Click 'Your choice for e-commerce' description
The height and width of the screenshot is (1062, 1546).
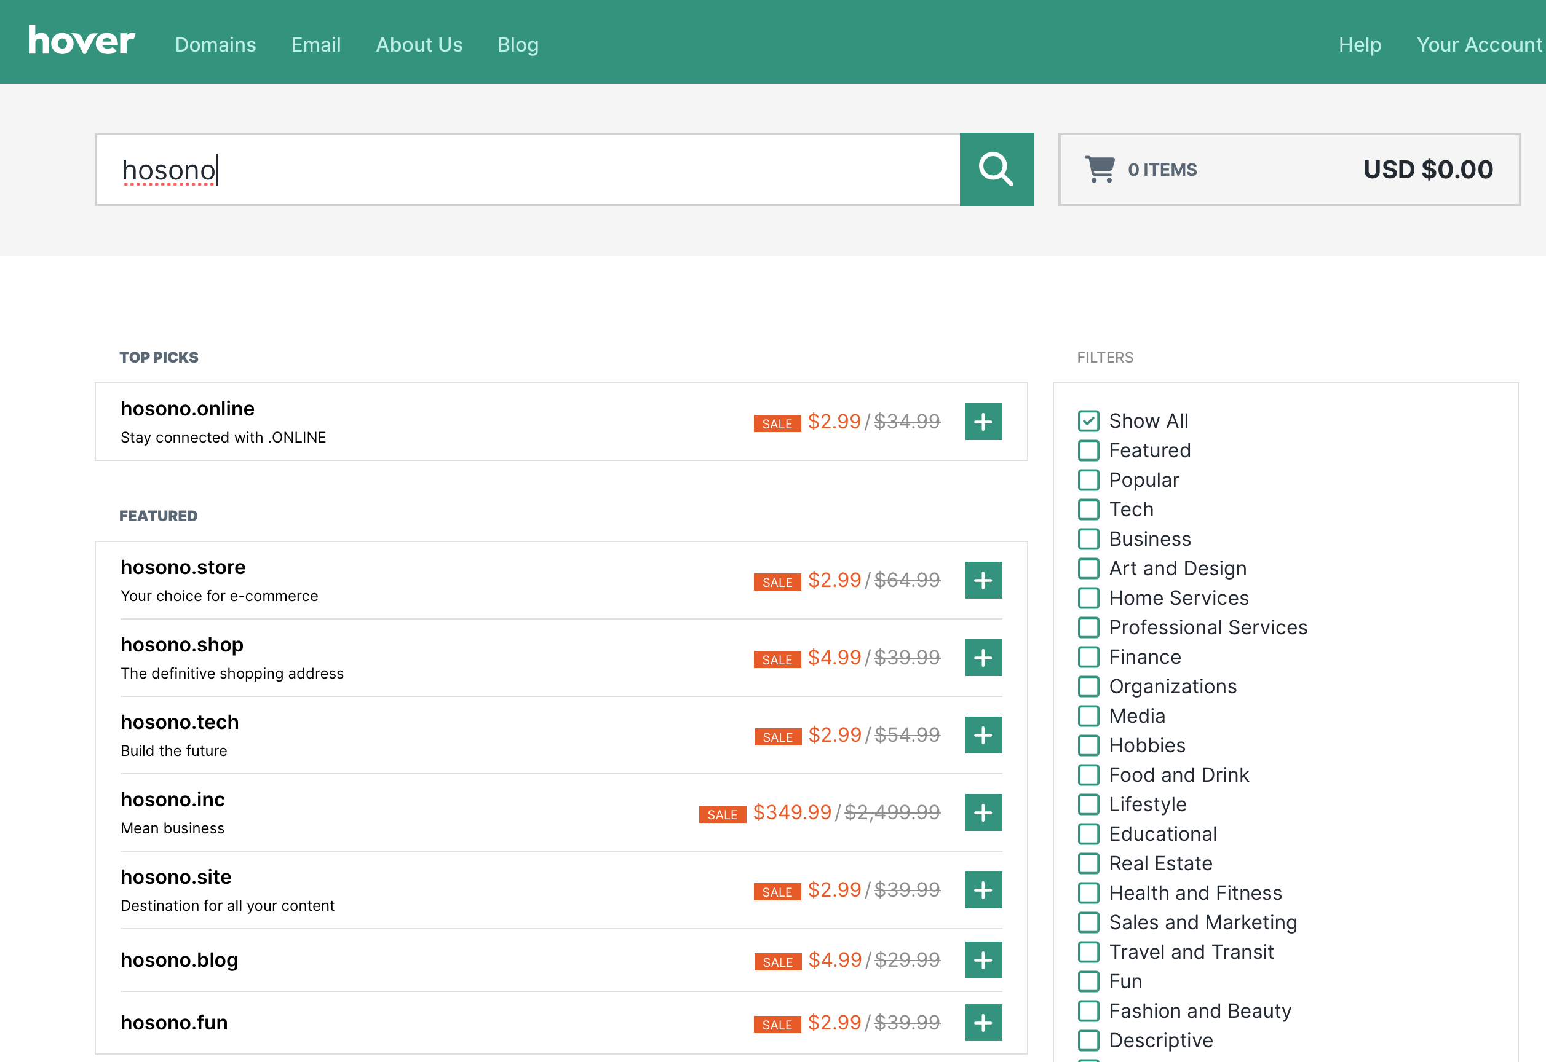(x=219, y=596)
